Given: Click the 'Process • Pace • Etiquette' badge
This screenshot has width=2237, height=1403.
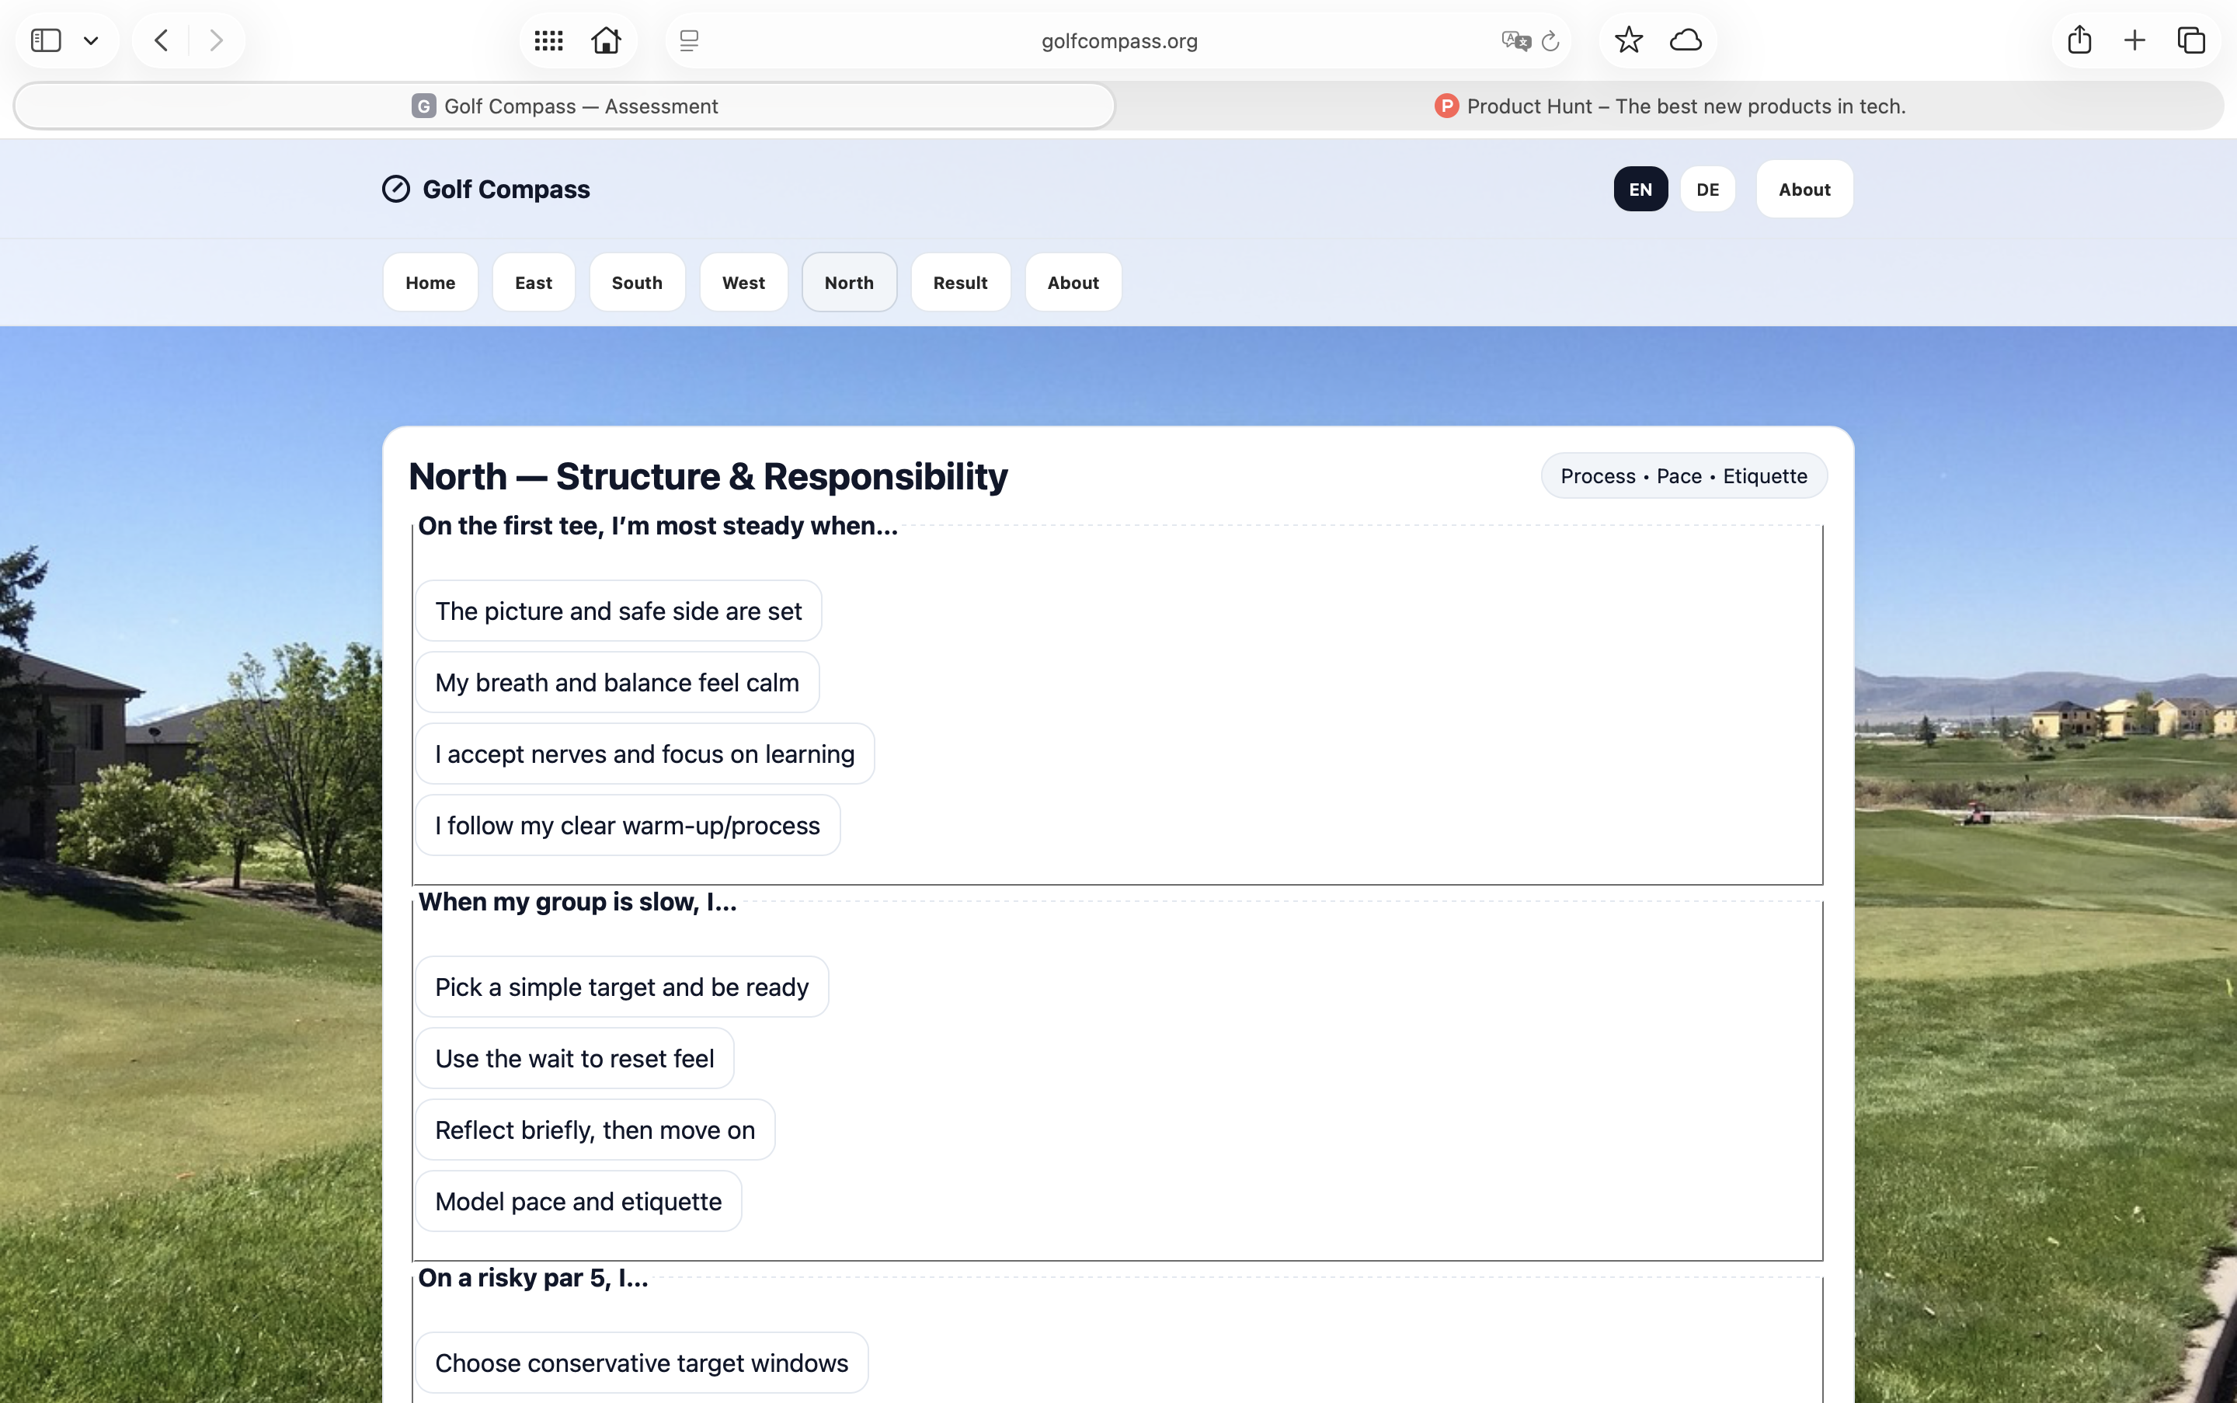Looking at the screenshot, I should pyautogui.click(x=1682, y=475).
